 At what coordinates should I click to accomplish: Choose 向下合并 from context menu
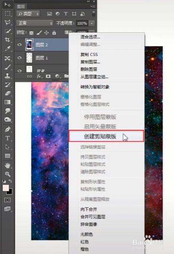89,209
